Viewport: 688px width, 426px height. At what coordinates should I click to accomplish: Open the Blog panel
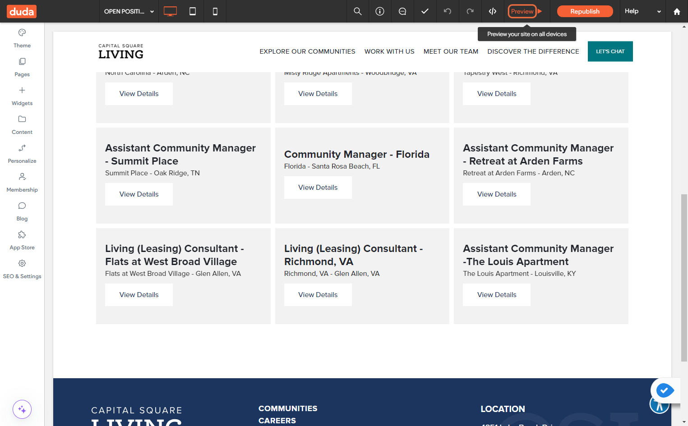tap(22, 212)
